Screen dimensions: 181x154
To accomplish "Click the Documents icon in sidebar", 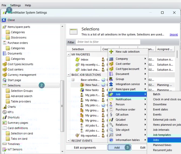I will pyautogui.click(x=5, y=54).
